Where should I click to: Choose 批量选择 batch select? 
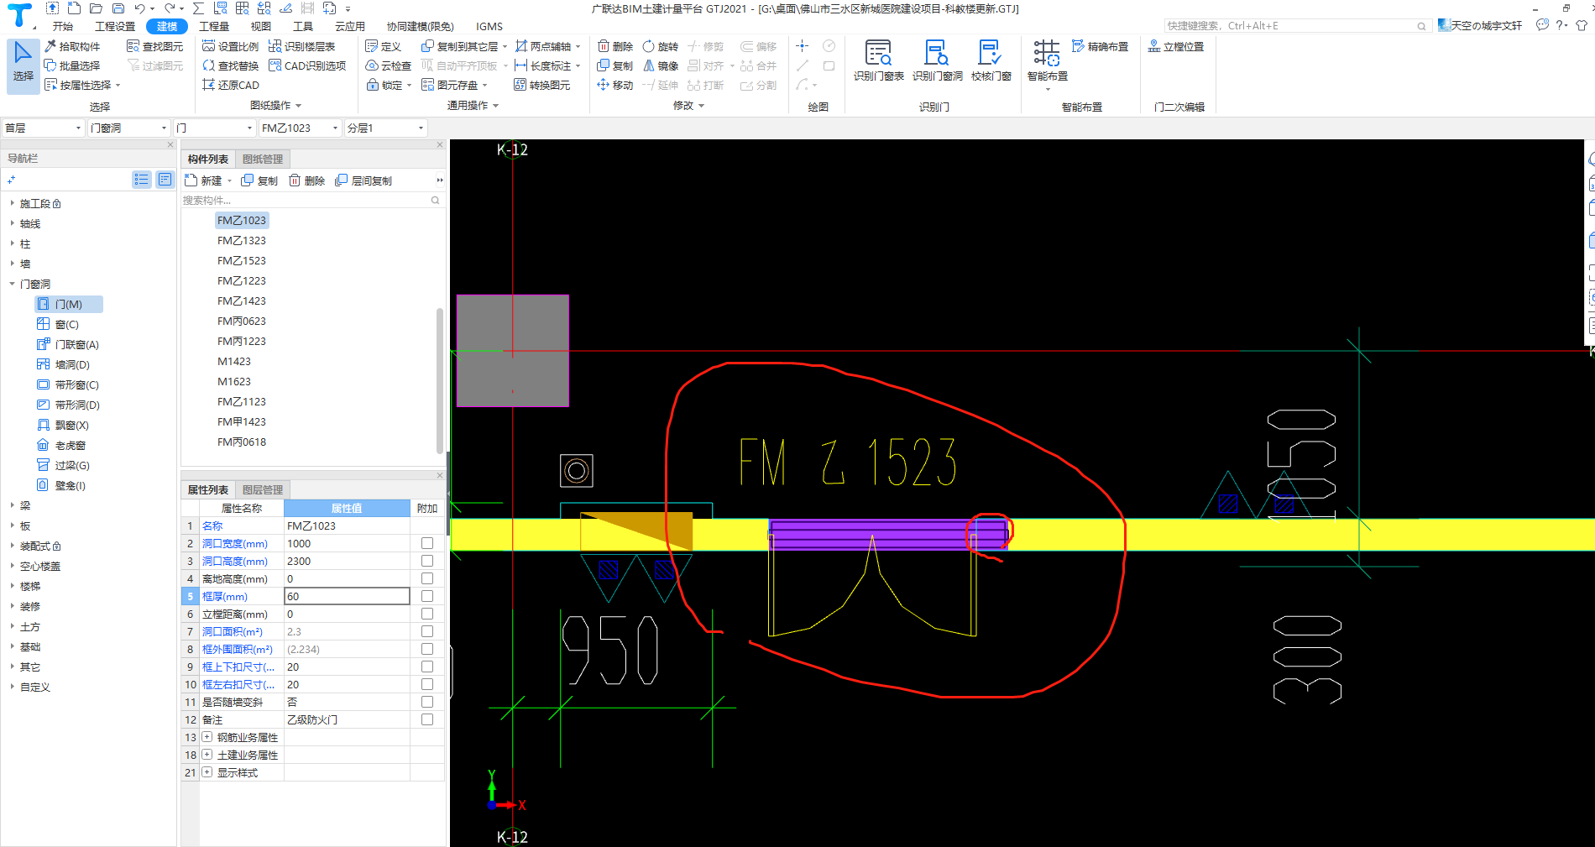click(72, 65)
